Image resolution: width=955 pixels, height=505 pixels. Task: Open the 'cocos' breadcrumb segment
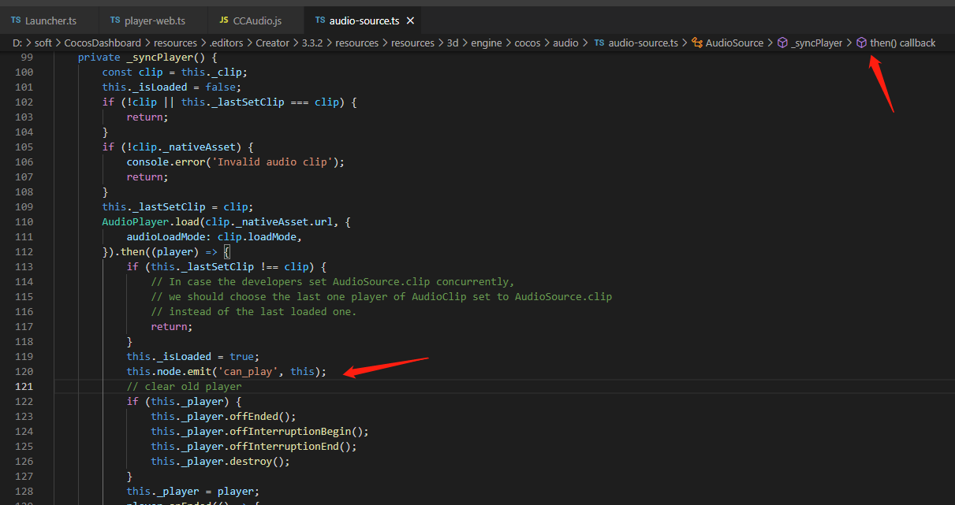(x=528, y=43)
